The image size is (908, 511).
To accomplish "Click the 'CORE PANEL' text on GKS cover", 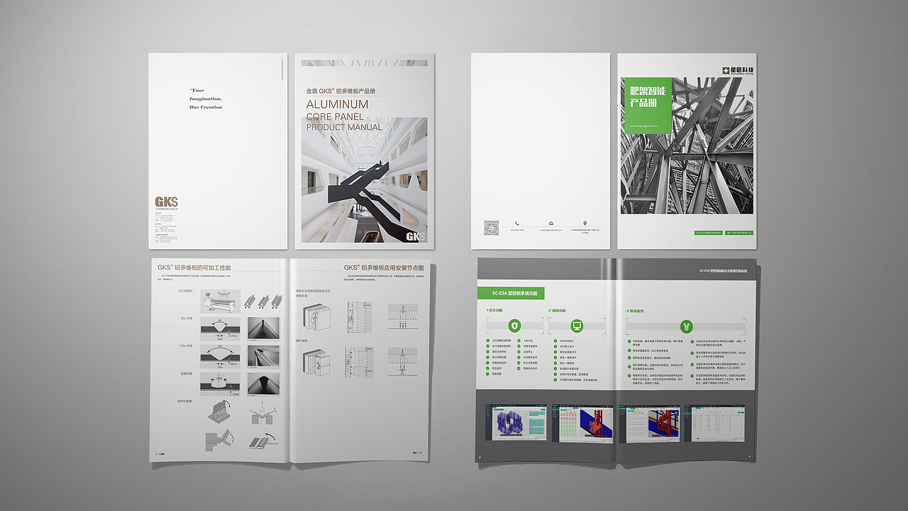I will coord(335,116).
